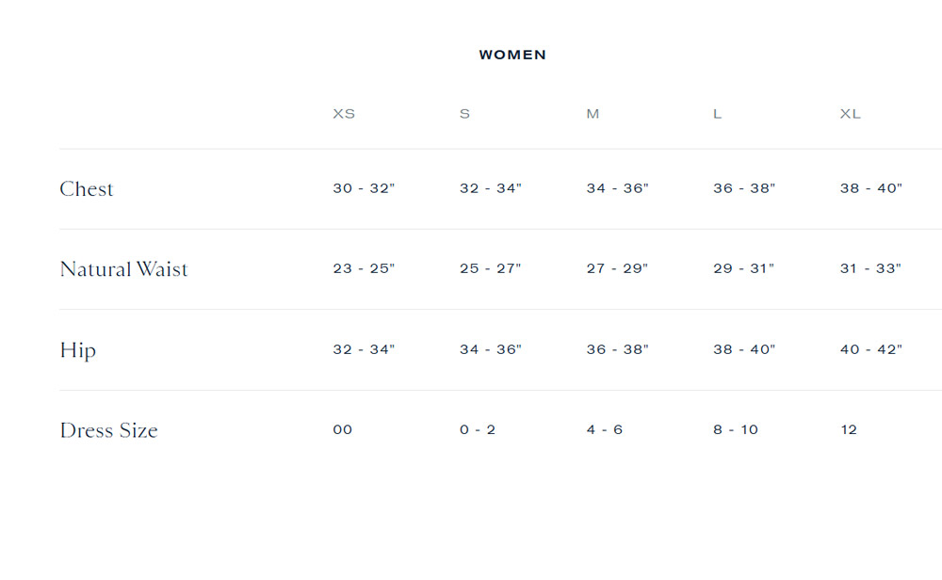
Task: Select the XL size column header
Action: 851,114
